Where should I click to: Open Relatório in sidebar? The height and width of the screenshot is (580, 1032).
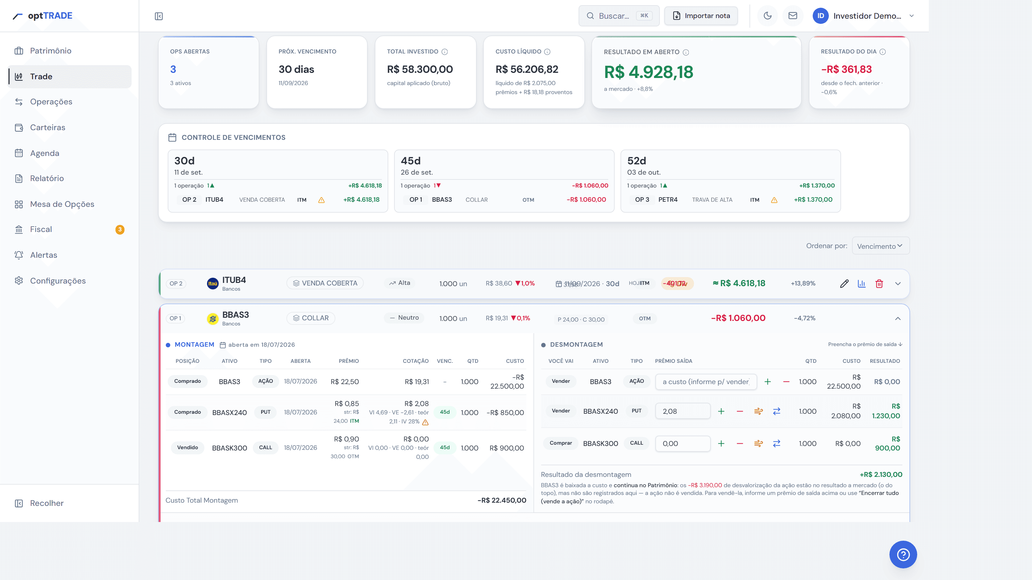tap(70, 178)
